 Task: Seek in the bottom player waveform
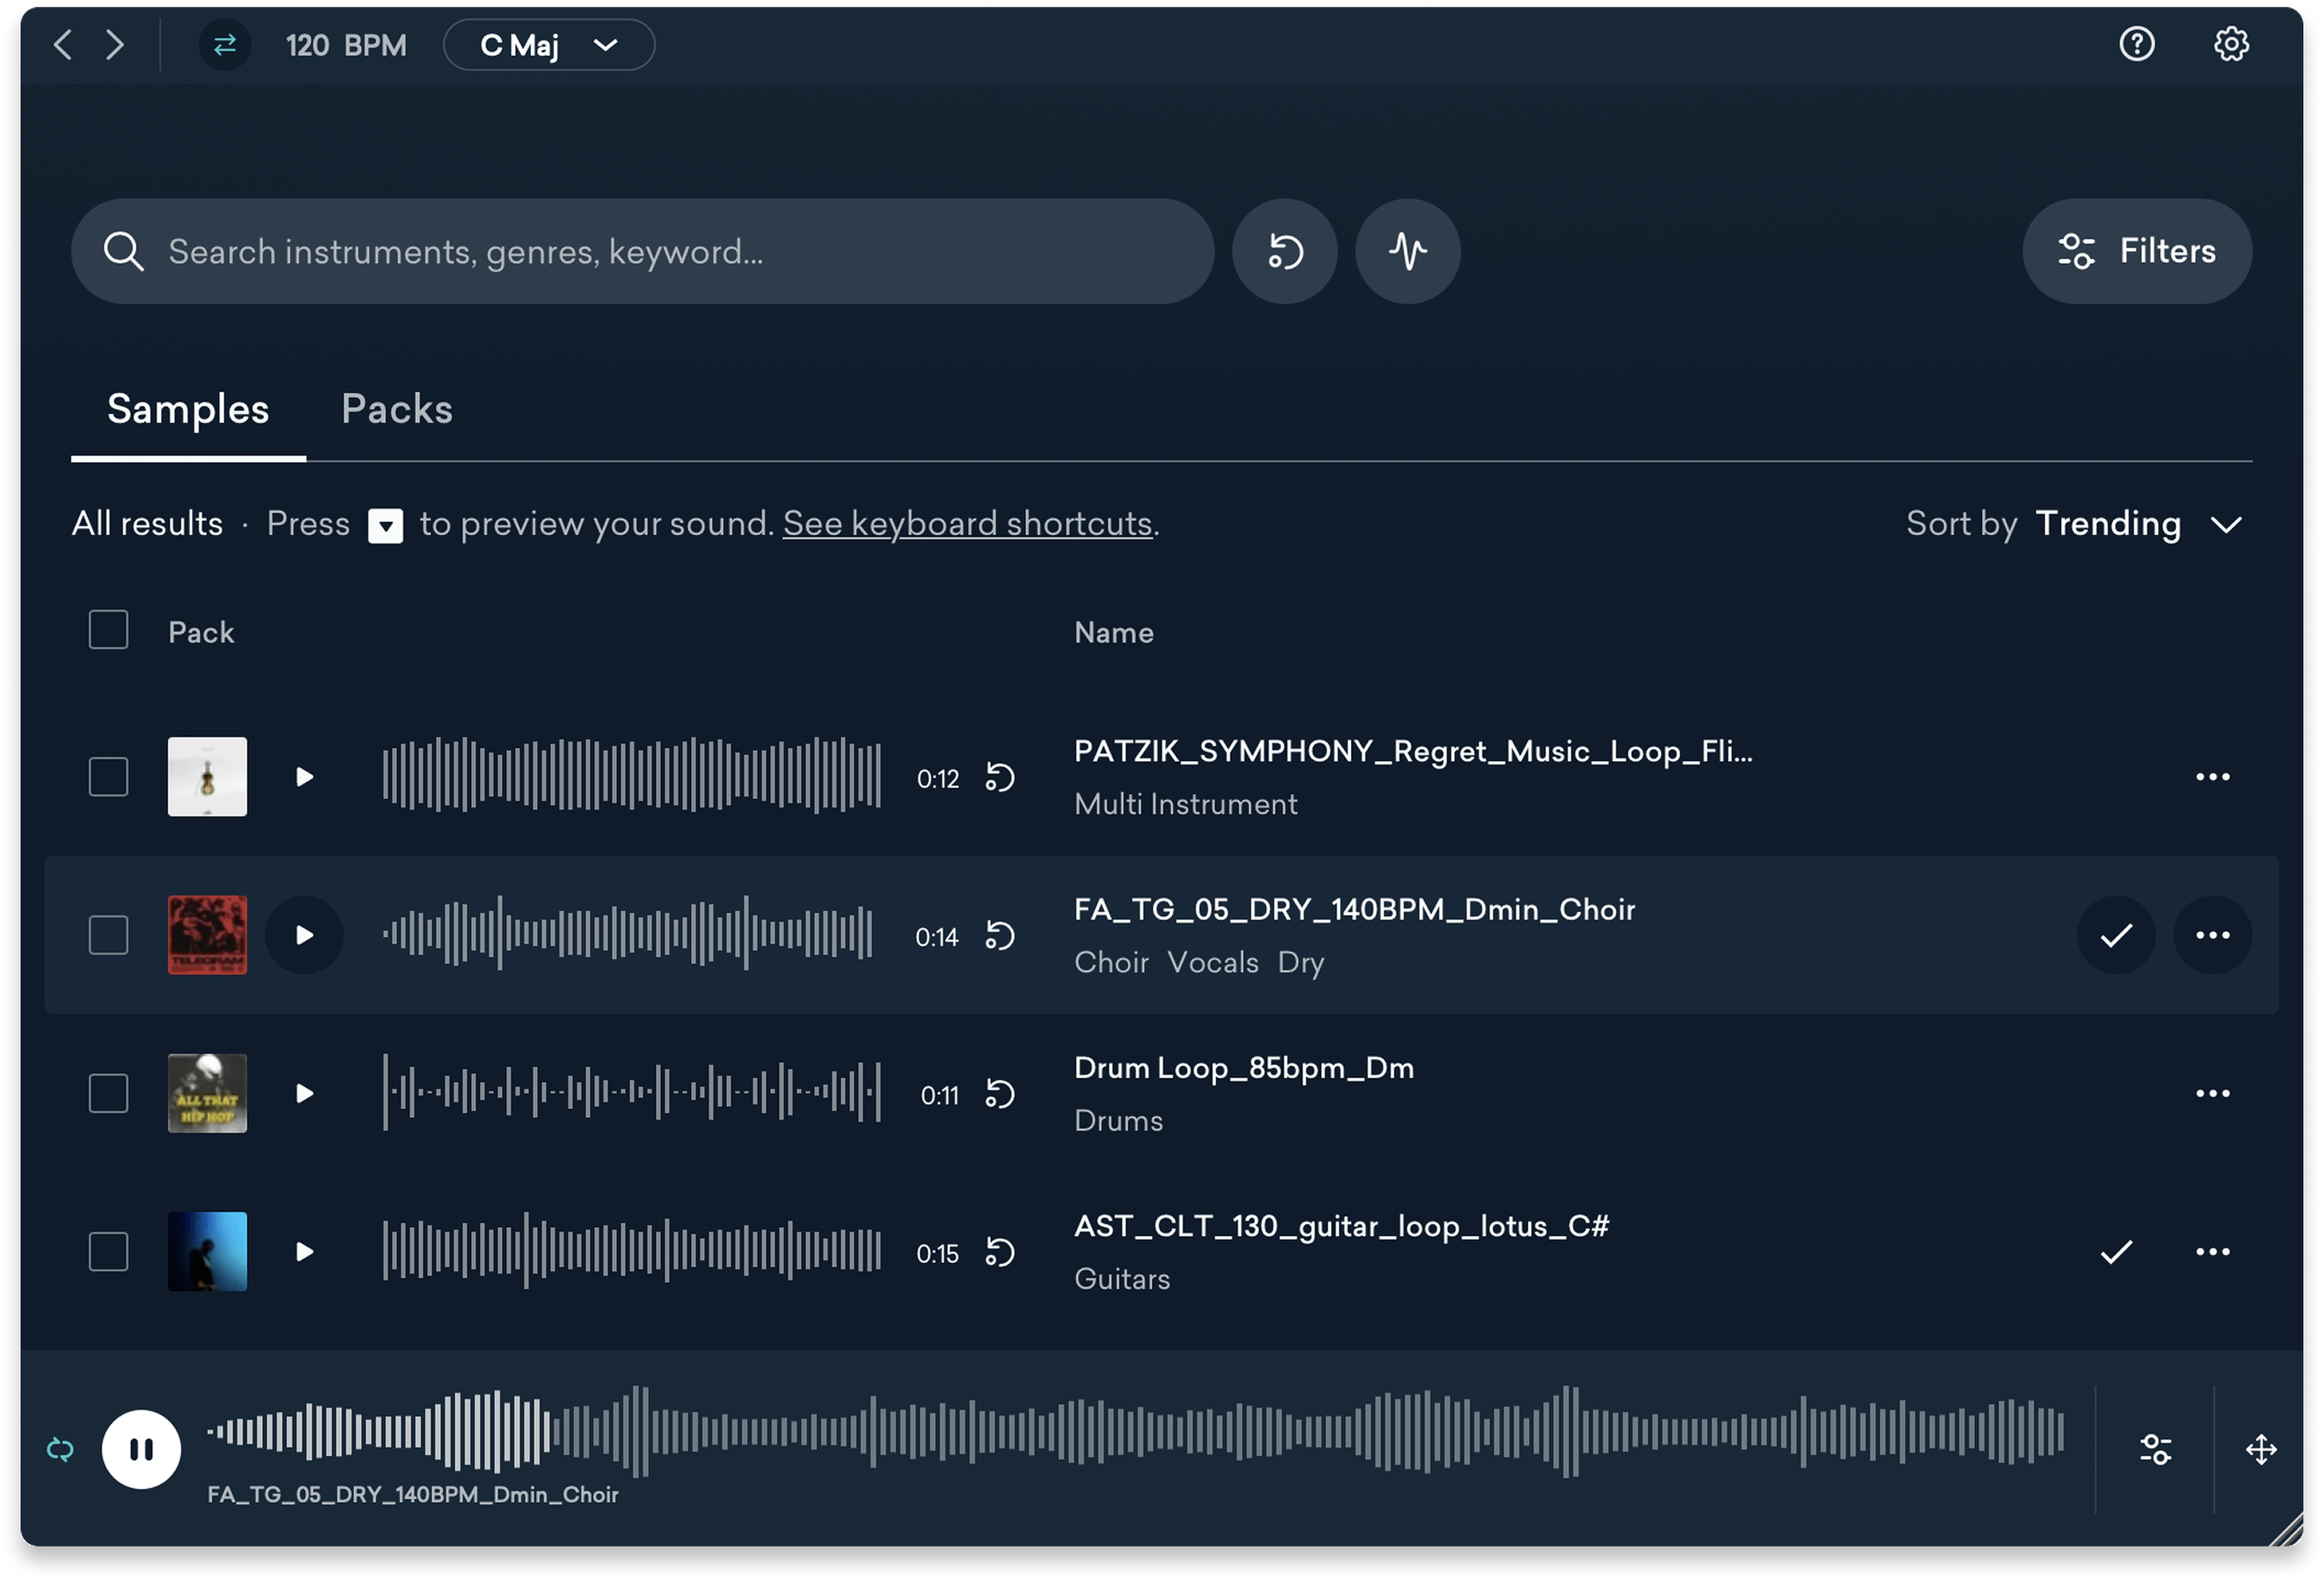click(x=1135, y=1431)
